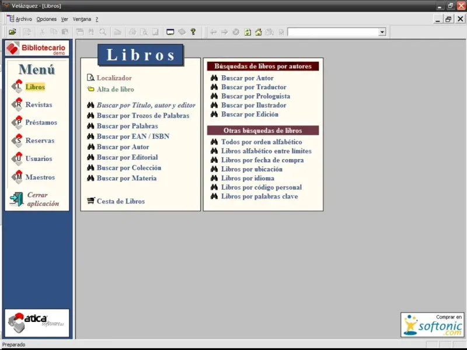Click binoculars icon beside Buscar por Traductor
This screenshot has width=467, height=350.
pyautogui.click(x=214, y=87)
